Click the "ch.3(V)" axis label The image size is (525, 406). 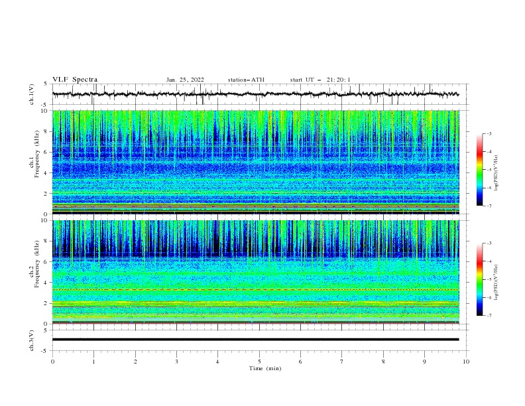pyautogui.click(x=32, y=340)
